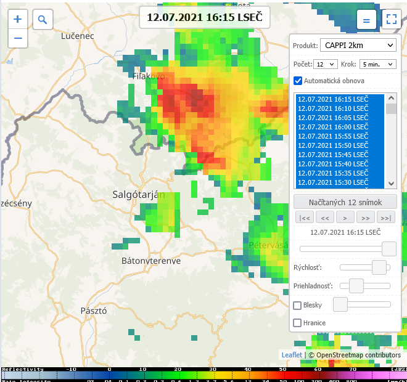
Task: Open the location search tool
Action: pyautogui.click(x=43, y=20)
